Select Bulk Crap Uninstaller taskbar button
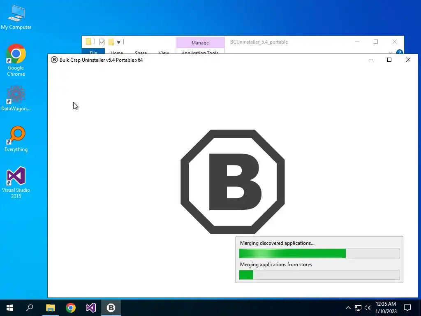This screenshot has height=316, width=421. pyautogui.click(x=111, y=308)
